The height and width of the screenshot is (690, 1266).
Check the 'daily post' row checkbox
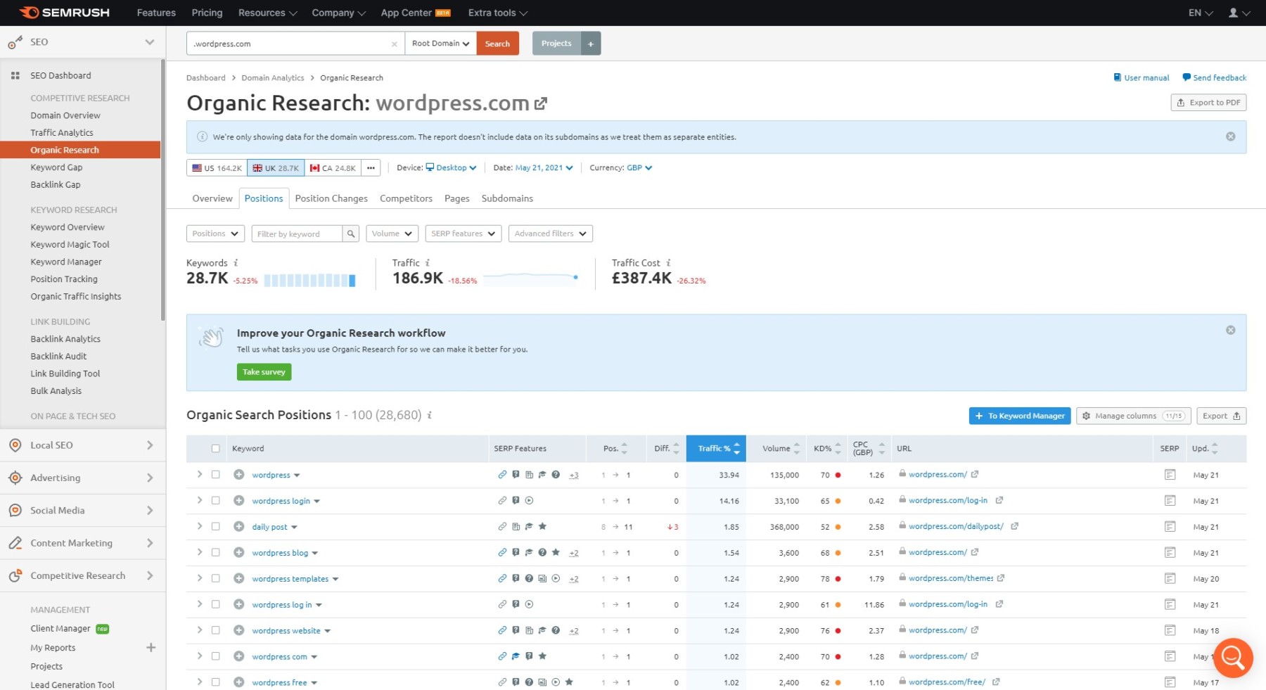point(216,527)
